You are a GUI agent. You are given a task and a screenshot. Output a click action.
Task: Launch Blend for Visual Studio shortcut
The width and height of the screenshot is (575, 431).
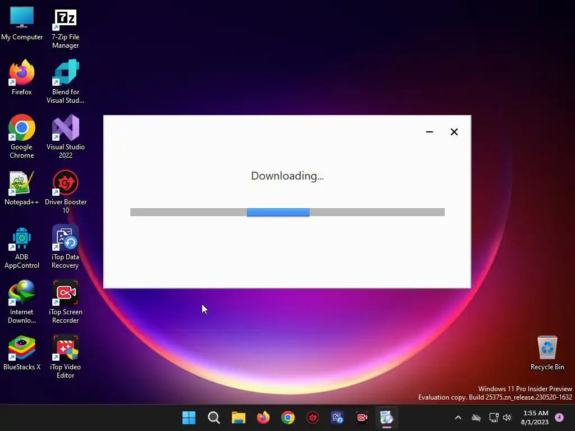(x=65, y=81)
